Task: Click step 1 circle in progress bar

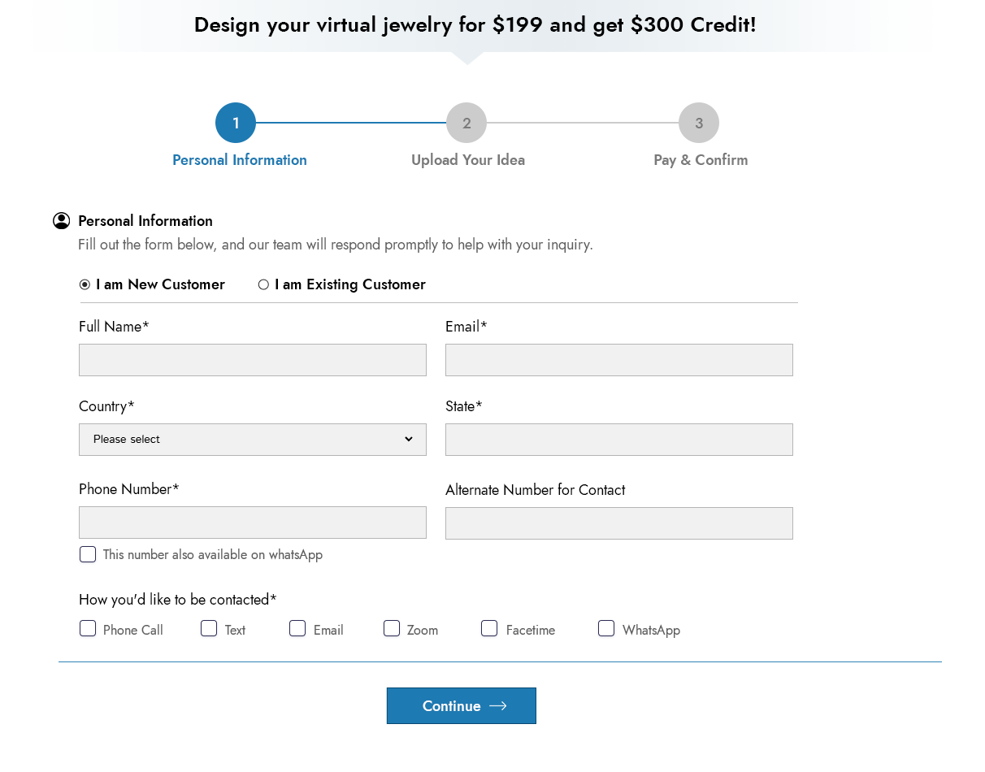Action: [236, 123]
